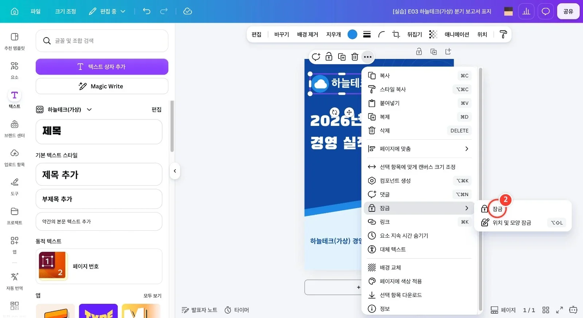Toggle fullscreen with the expand arrows icon
The width and height of the screenshot is (583, 318).
tap(559, 310)
